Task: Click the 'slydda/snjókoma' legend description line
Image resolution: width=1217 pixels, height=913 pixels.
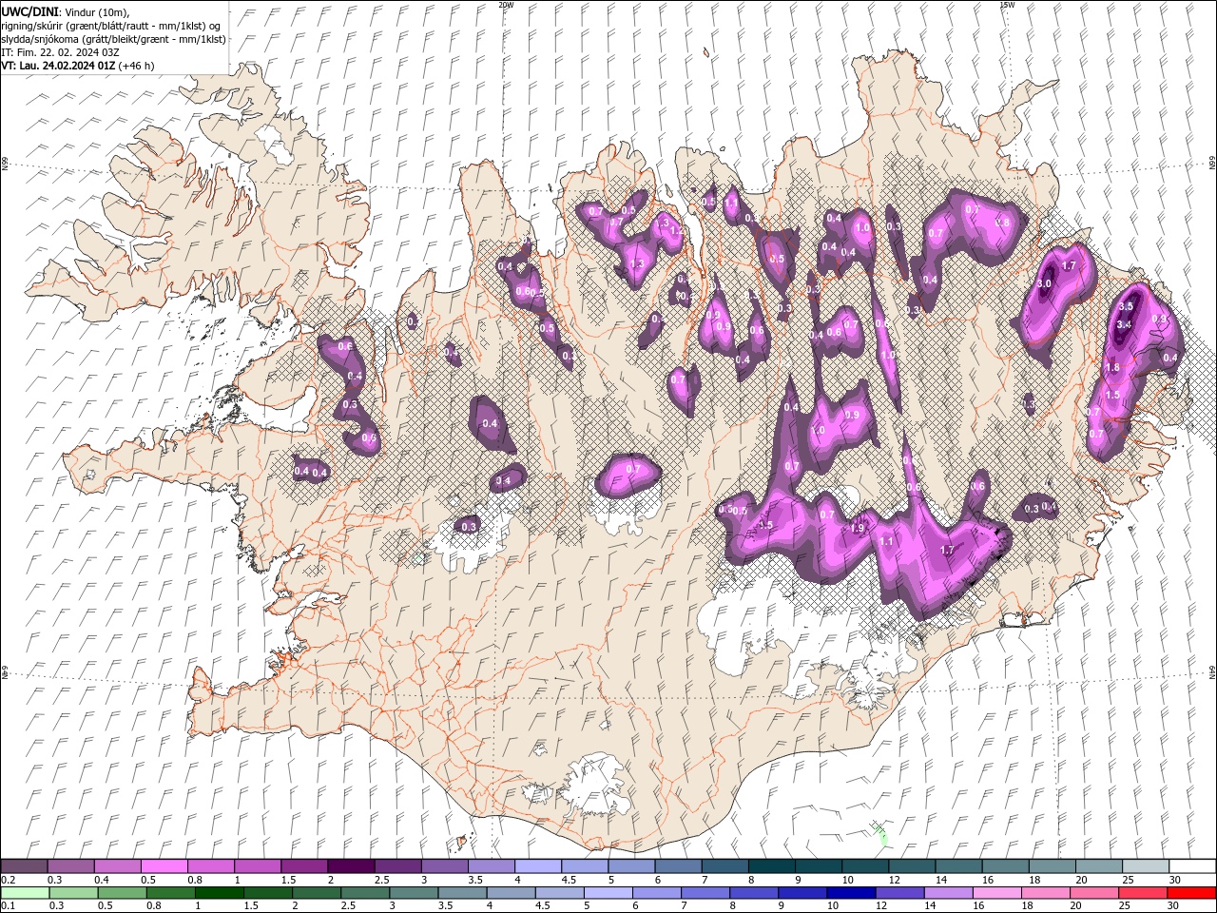Action: [x=113, y=39]
